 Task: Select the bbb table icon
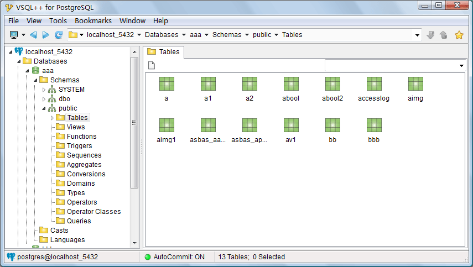tap(374, 125)
